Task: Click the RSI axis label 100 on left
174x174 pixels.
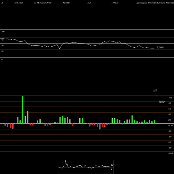Action: point(3,32)
